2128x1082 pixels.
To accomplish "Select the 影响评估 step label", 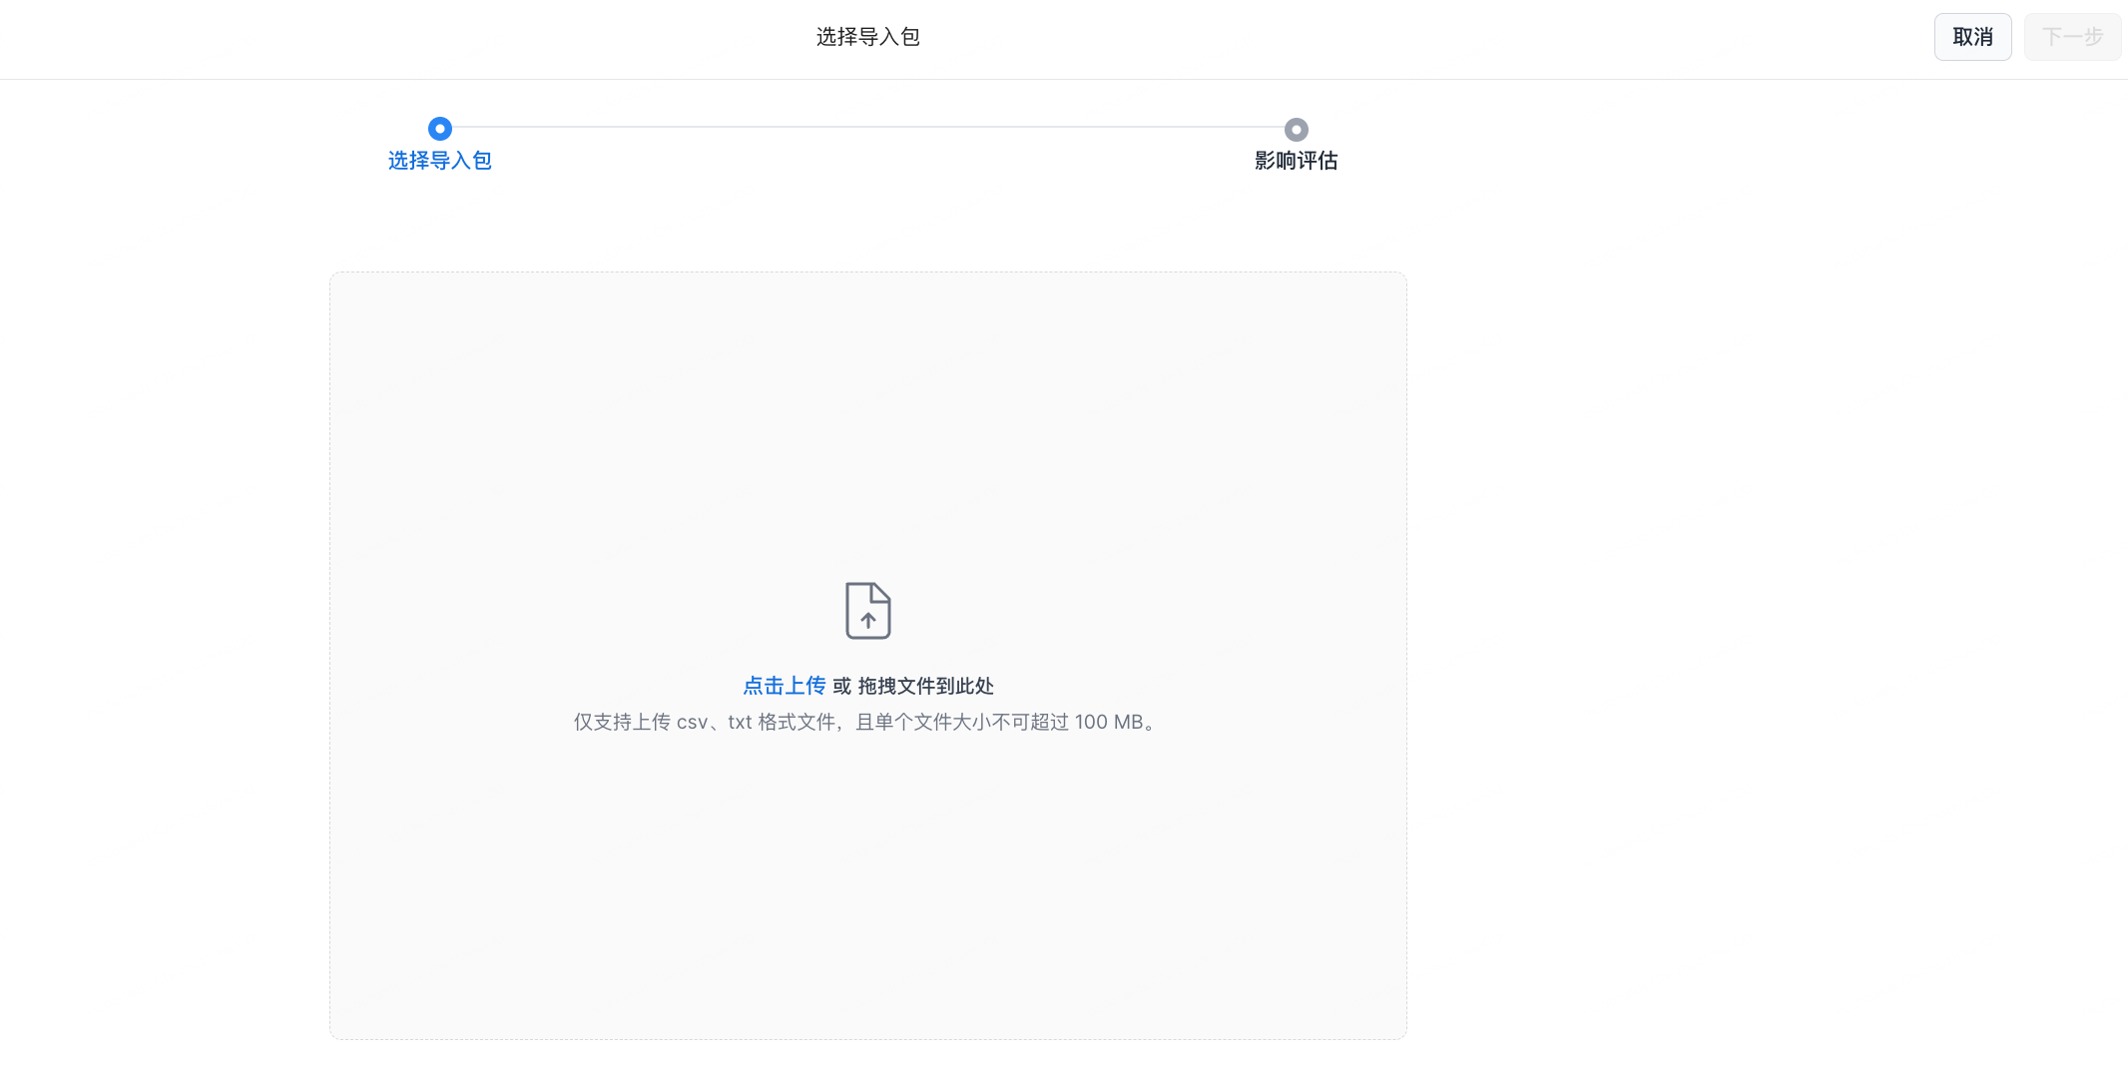I will pyautogui.click(x=1296, y=161).
